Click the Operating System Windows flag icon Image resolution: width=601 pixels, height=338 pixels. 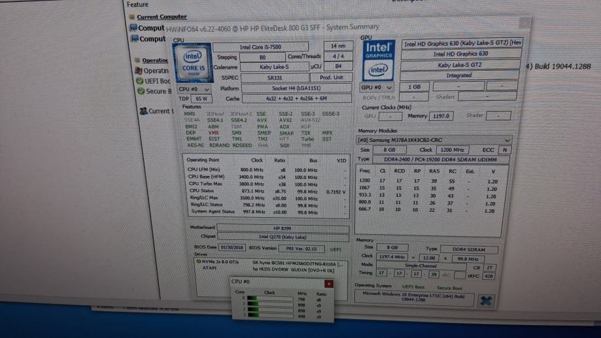139,71
